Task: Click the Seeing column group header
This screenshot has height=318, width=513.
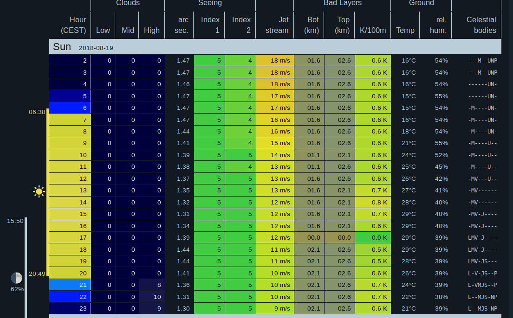Action: click(x=210, y=3)
